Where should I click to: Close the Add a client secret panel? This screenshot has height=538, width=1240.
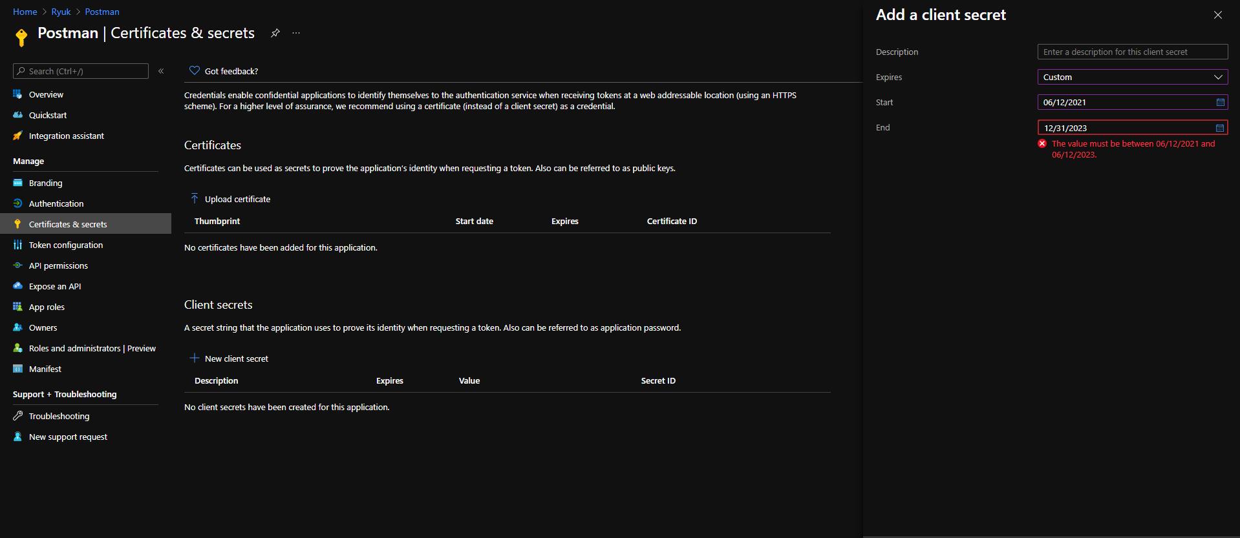(1218, 15)
